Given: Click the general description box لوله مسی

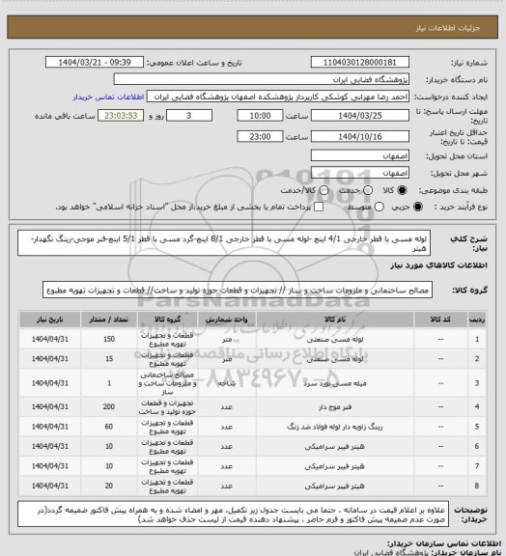Looking at the screenshot, I should click(224, 243).
